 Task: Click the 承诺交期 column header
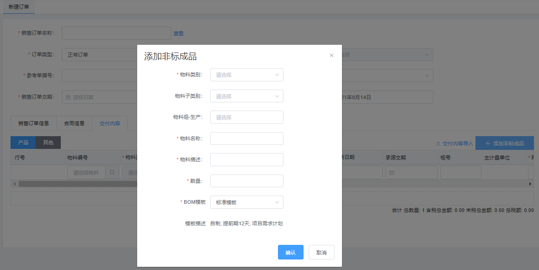point(395,158)
